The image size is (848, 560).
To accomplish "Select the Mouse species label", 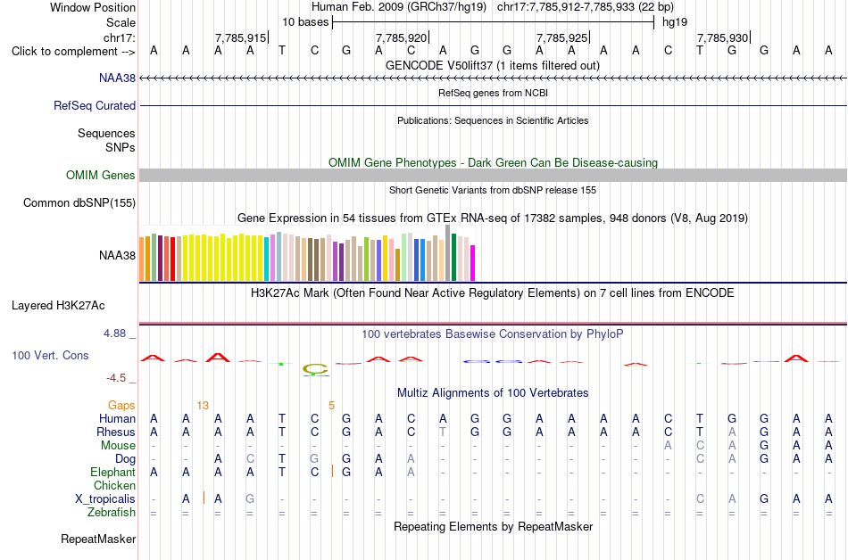I will [118, 446].
